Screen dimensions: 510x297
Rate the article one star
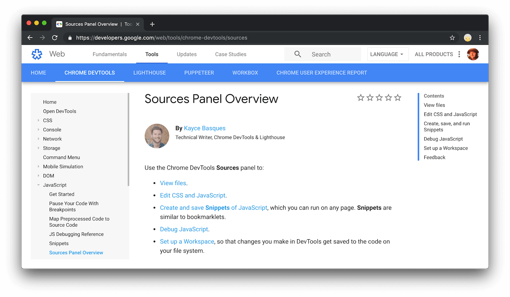360,98
